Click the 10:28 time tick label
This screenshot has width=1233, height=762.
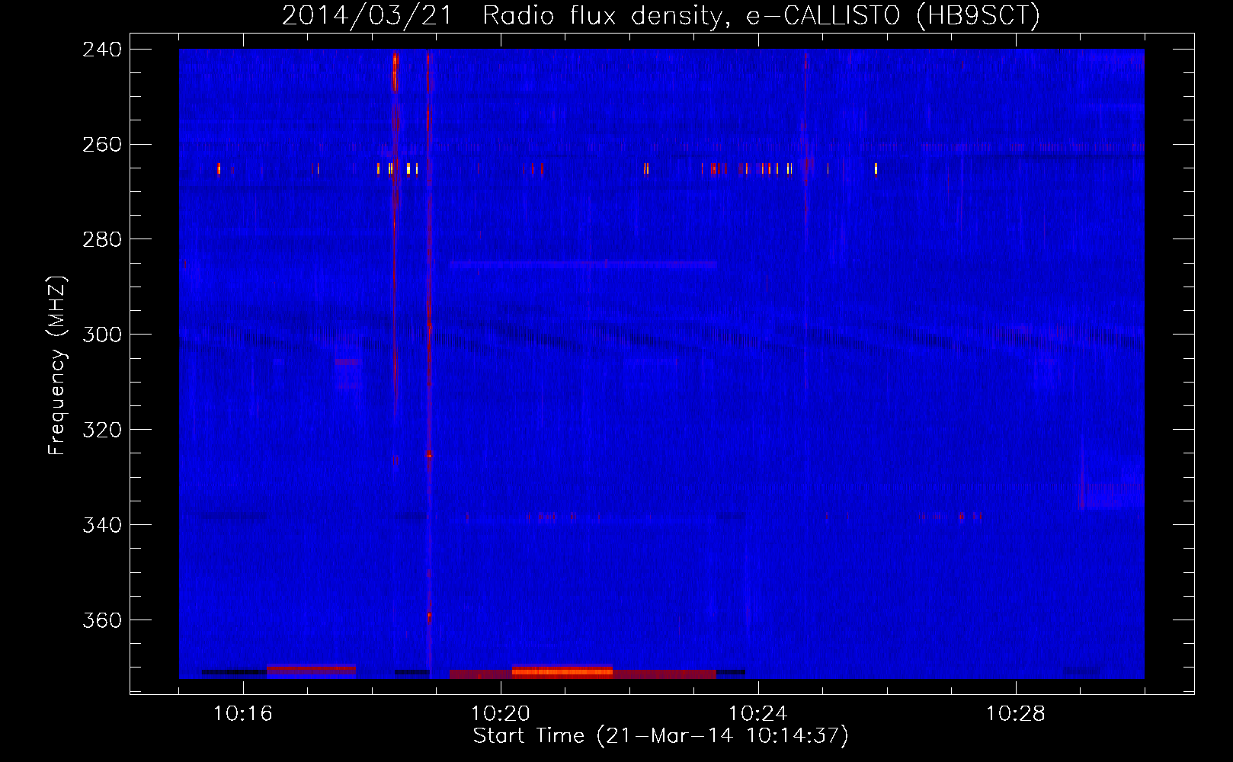coord(1016,714)
